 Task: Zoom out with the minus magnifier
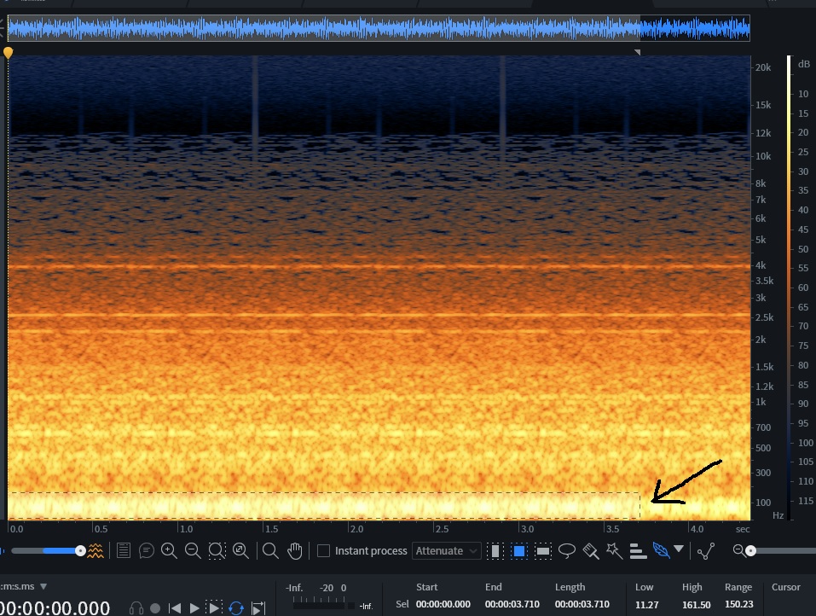tap(193, 550)
